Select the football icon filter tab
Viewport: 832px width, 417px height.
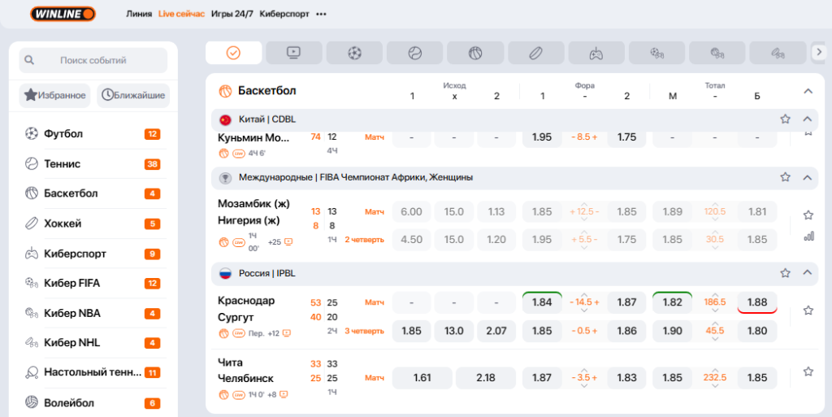[354, 53]
